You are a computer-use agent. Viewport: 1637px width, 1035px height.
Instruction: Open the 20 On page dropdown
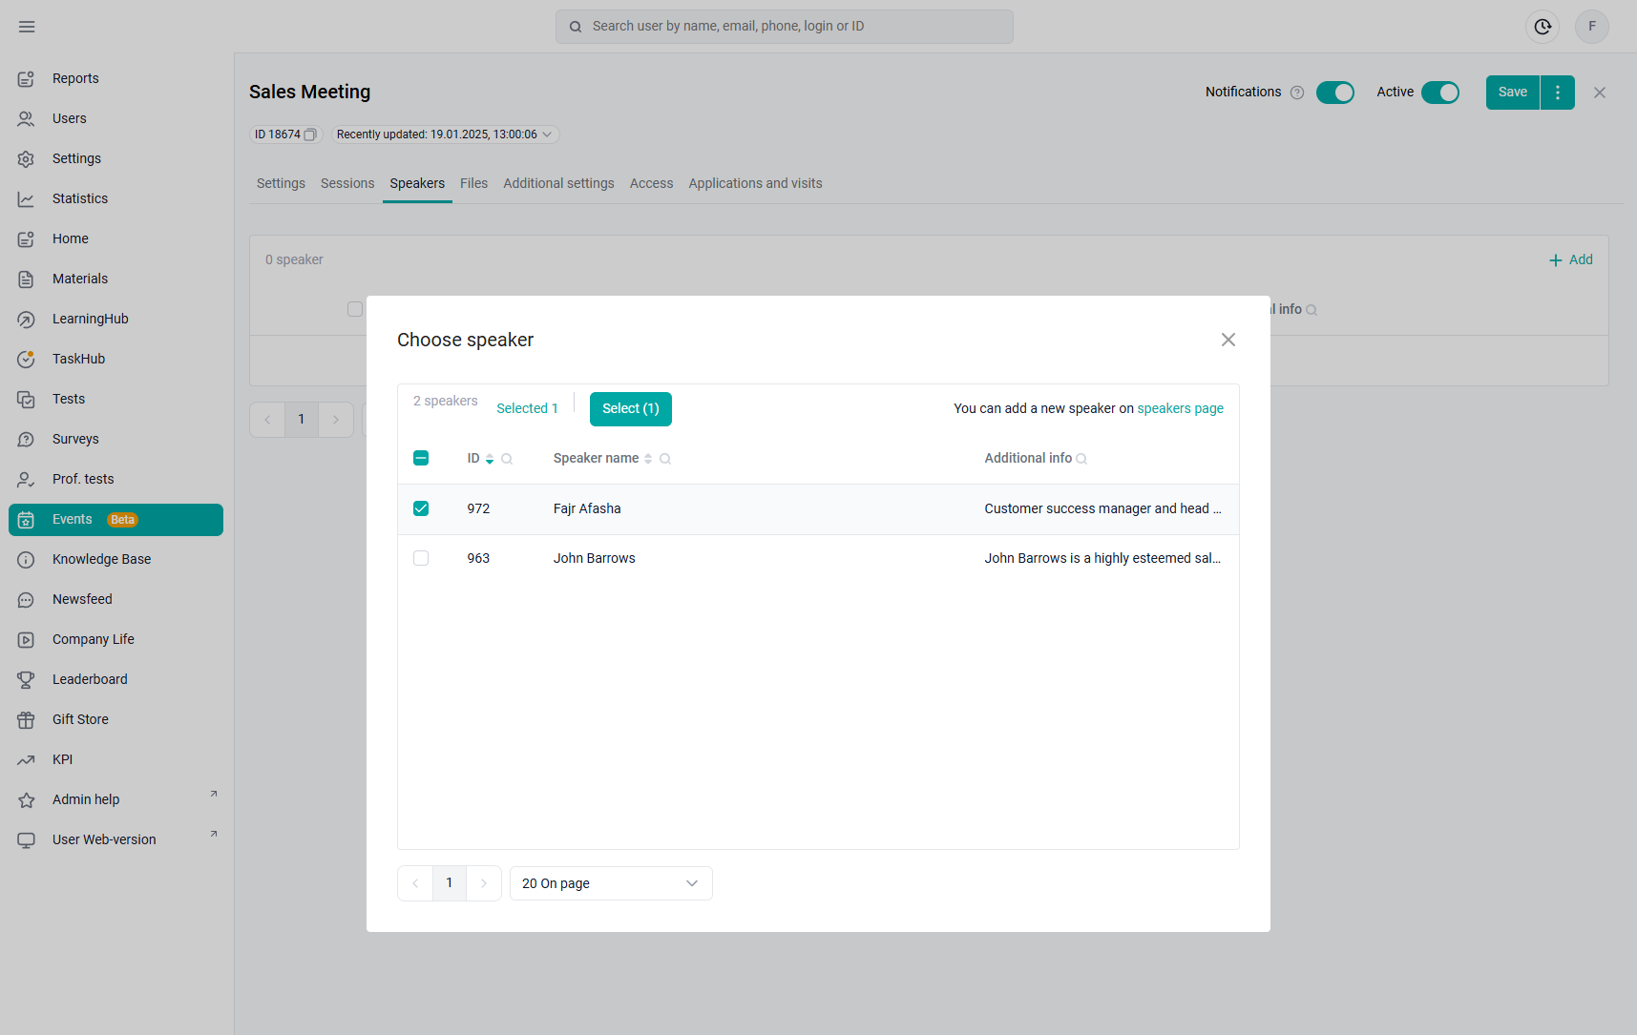[x=611, y=883]
